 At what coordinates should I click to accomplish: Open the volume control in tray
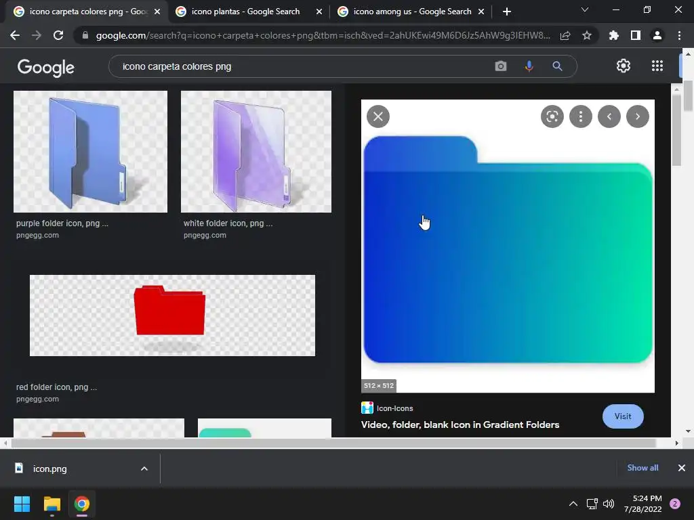click(x=609, y=504)
